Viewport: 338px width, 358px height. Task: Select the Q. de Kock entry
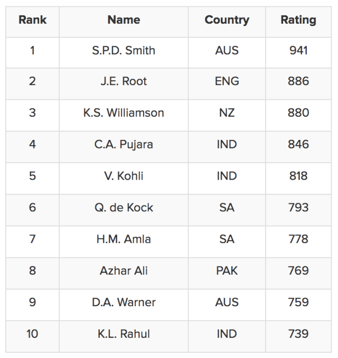pos(124,208)
